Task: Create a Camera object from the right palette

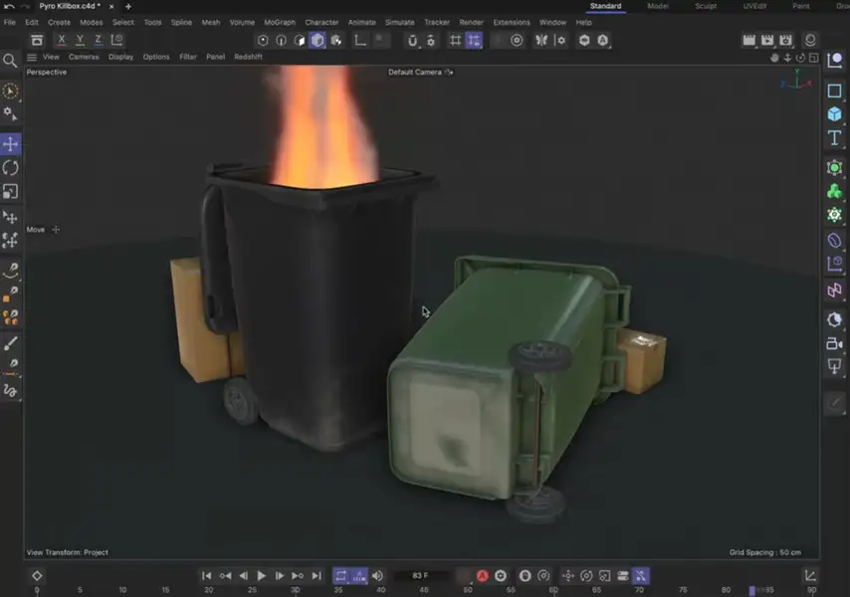Action: point(835,344)
